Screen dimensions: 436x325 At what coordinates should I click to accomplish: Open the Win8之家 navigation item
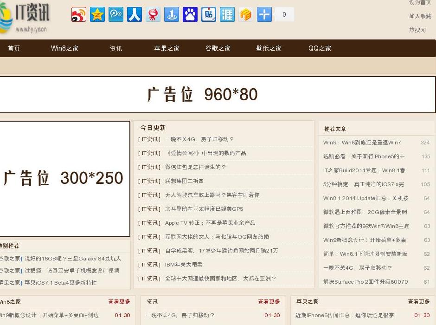point(64,48)
